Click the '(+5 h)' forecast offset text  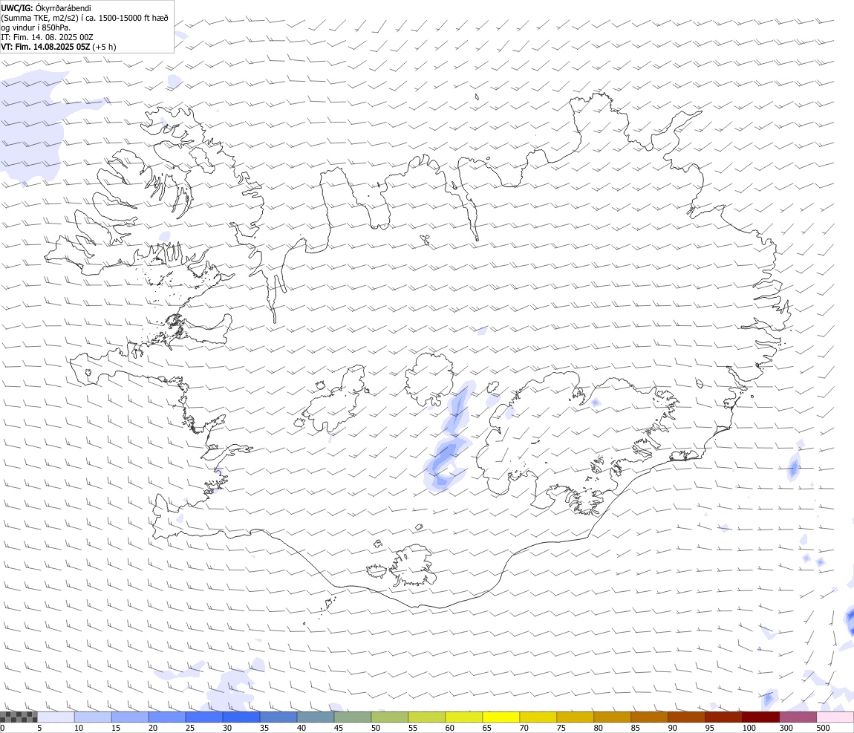pyautogui.click(x=104, y=47)
